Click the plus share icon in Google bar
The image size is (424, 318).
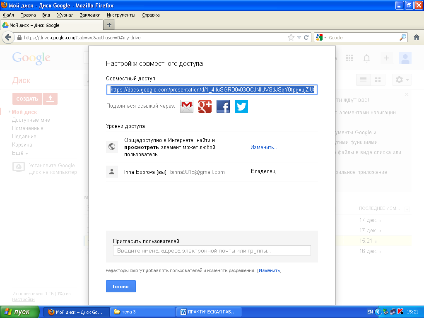coord(387,58)
